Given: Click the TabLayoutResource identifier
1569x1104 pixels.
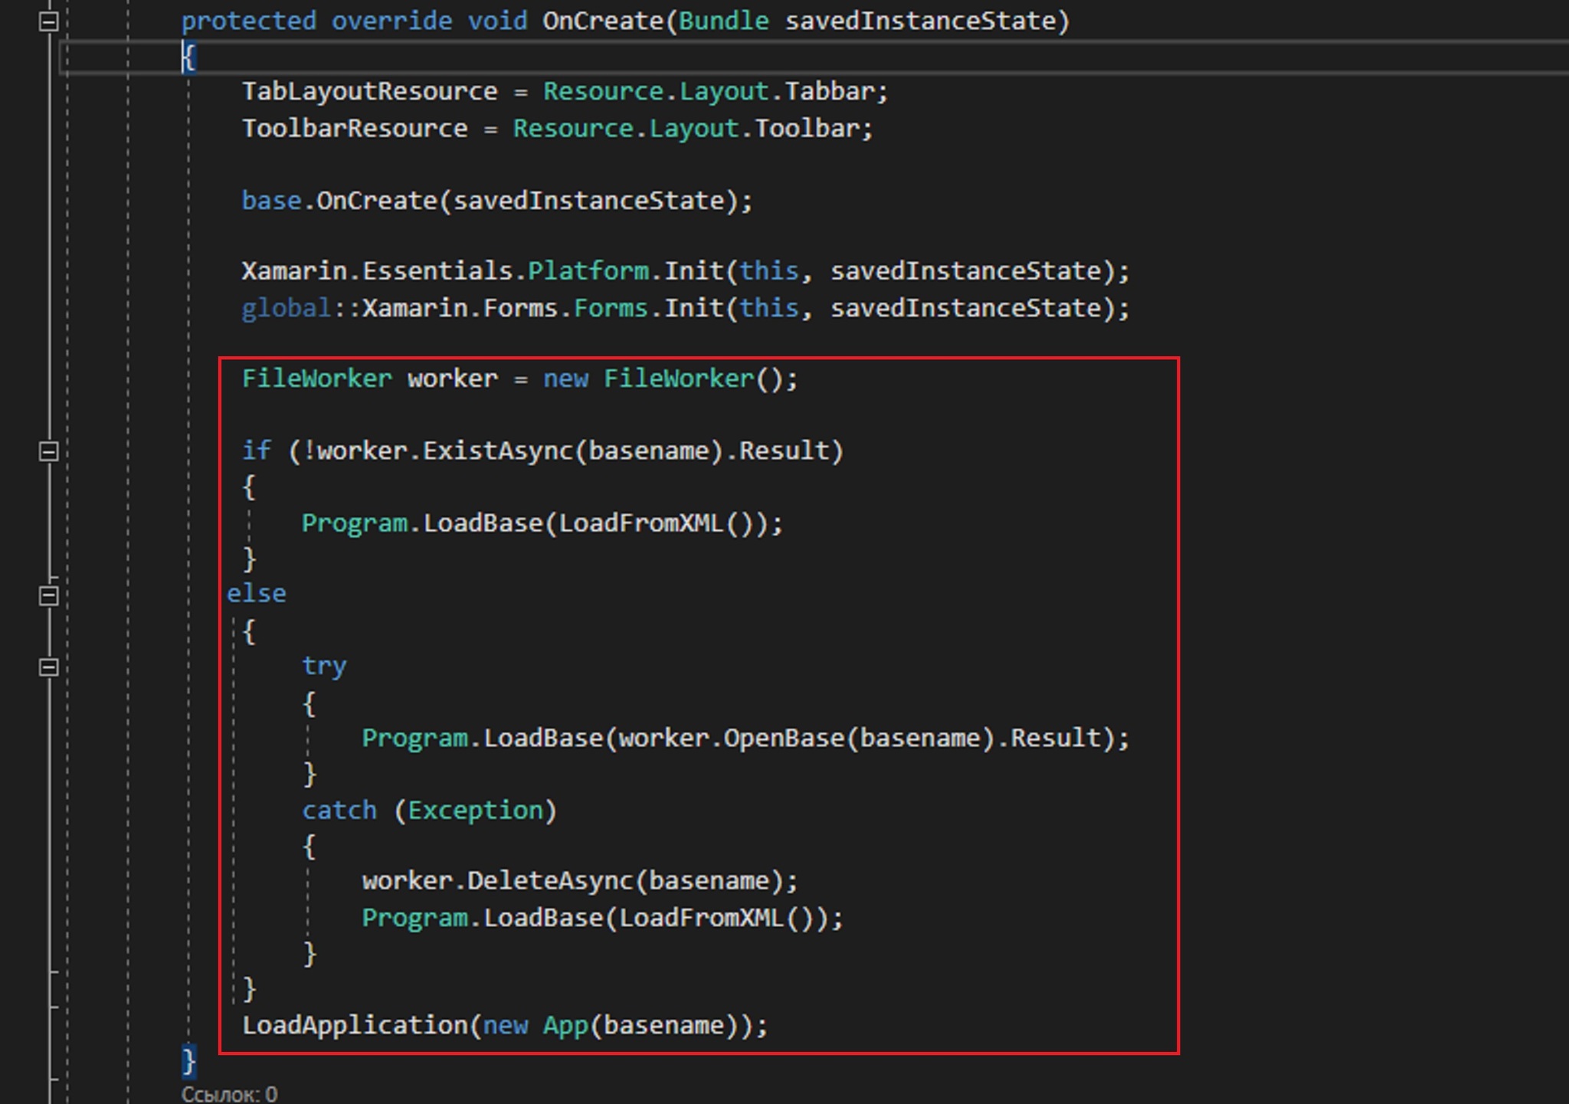Looking at the screenshot, I should coord(369,92).
